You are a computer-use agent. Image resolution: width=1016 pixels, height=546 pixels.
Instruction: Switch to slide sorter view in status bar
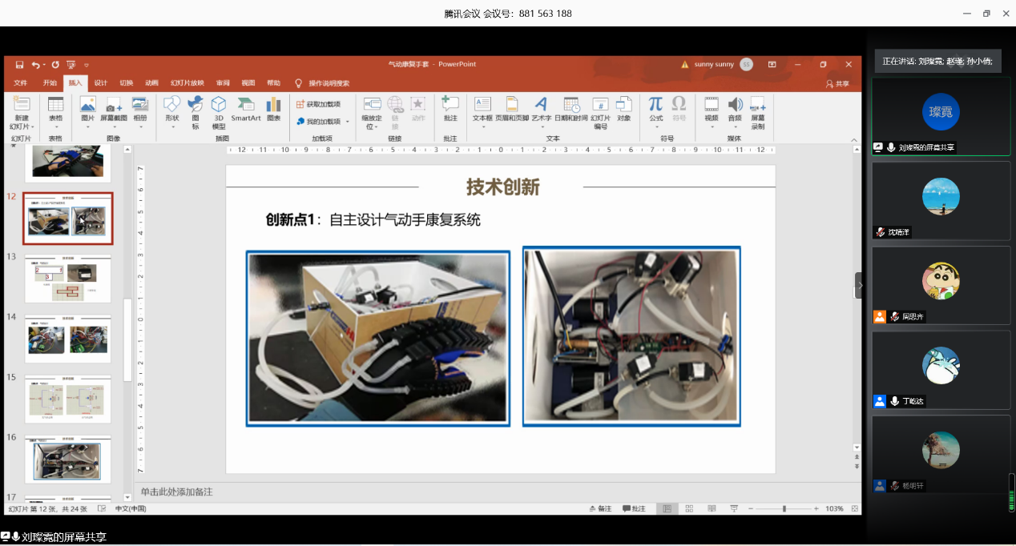click(688, 508)
